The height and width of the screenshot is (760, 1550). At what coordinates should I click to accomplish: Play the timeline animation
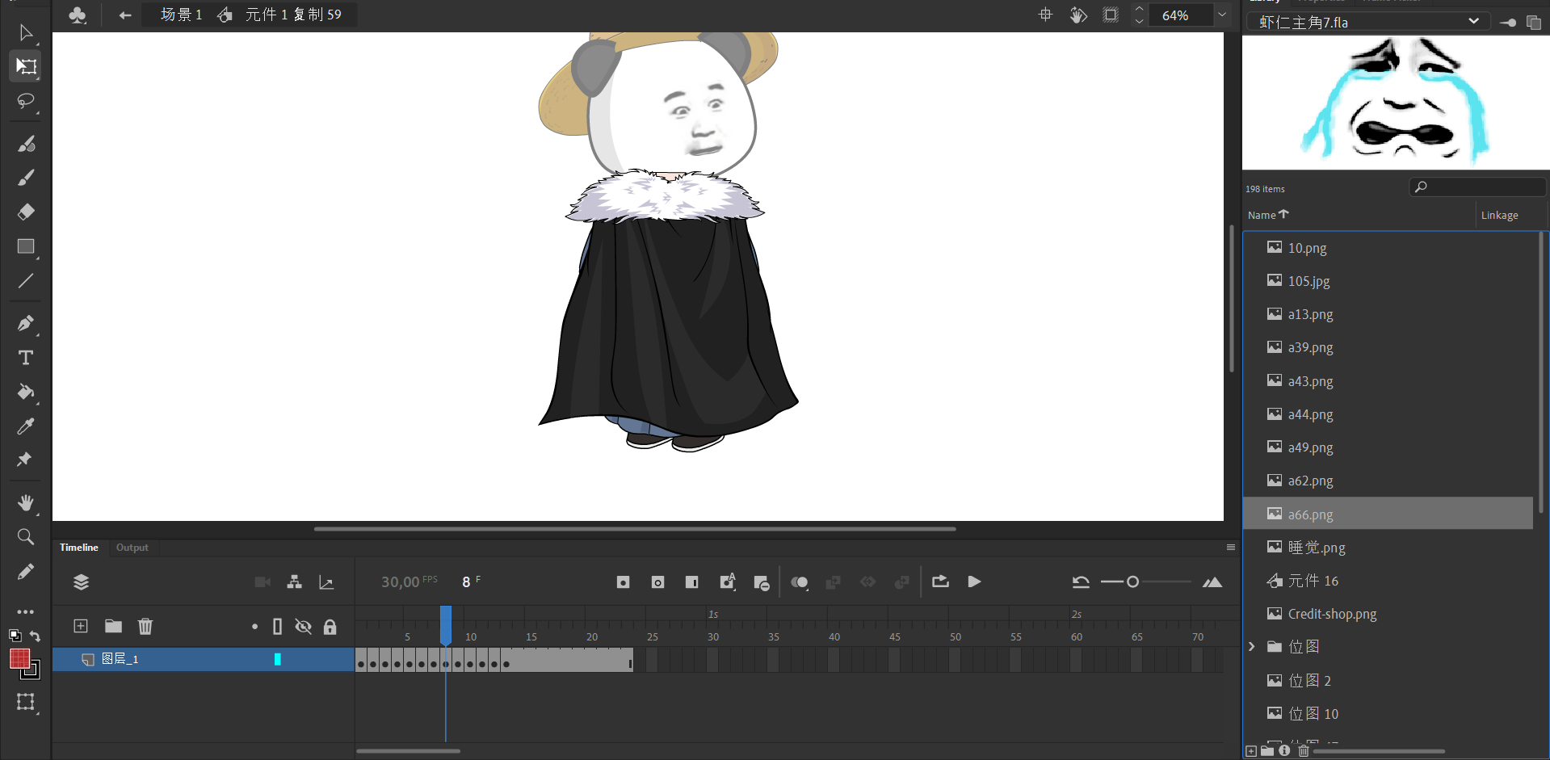974,582
